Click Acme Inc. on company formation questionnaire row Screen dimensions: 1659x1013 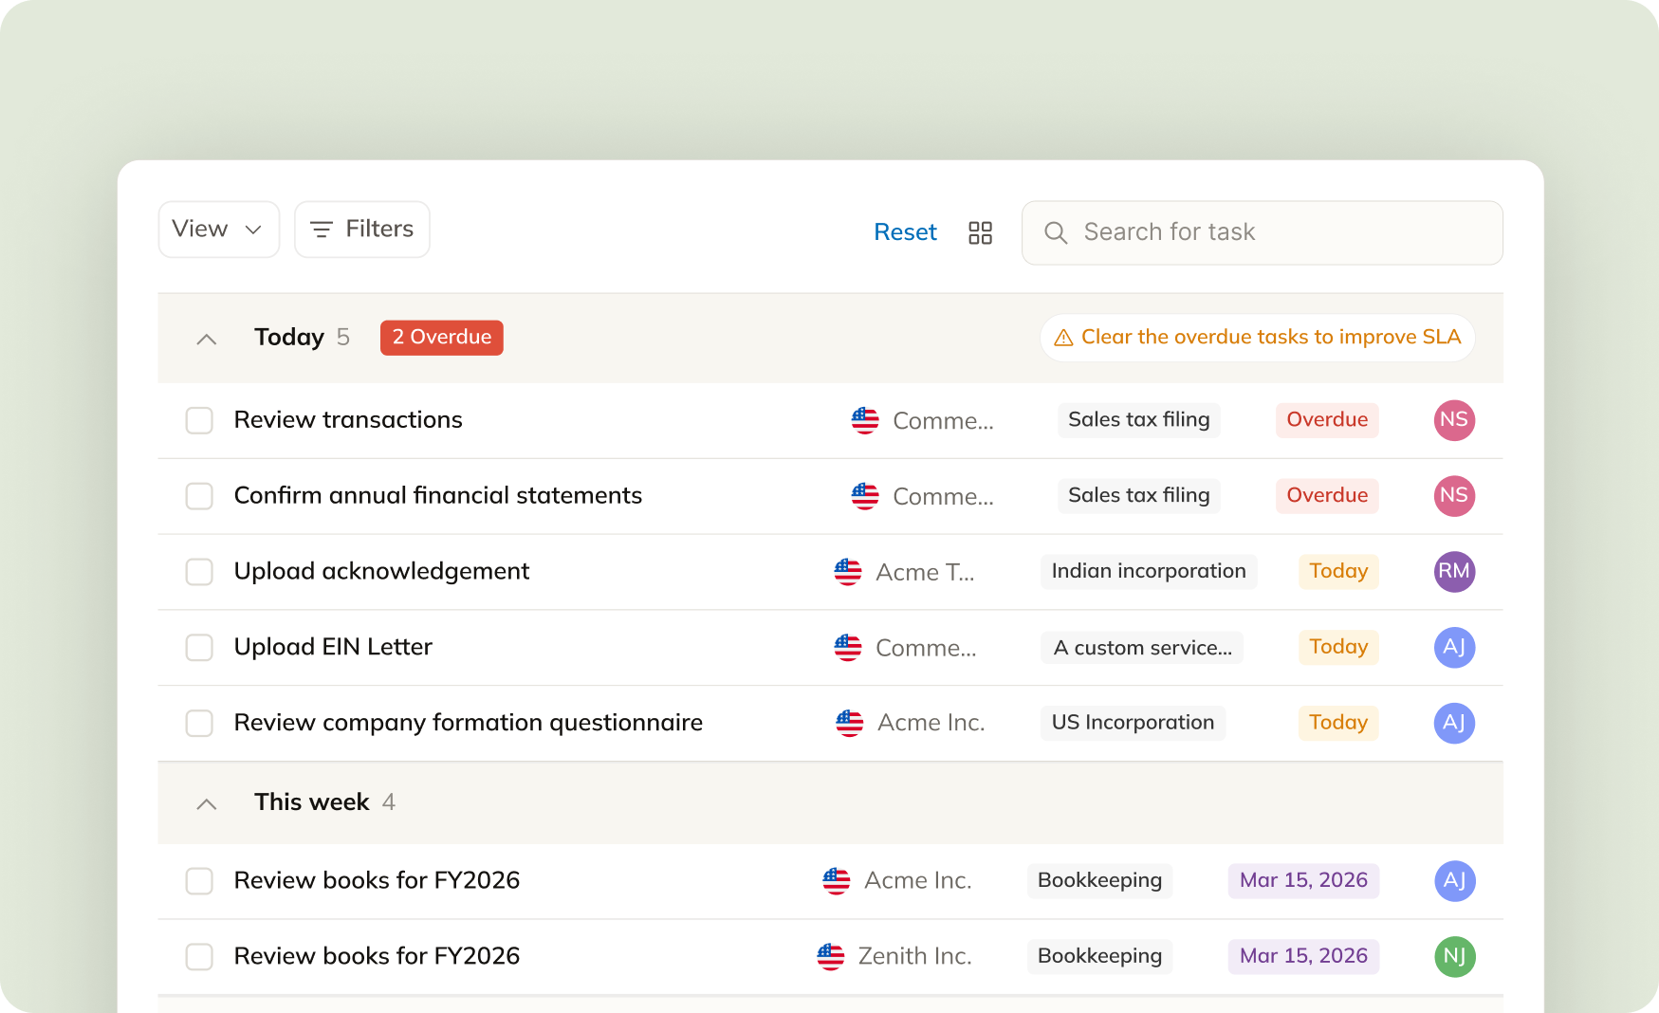[x=931, y=724]
